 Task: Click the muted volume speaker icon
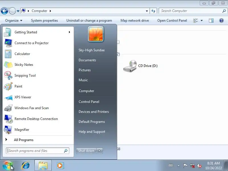pyautogui.click(x=199, y=166)
